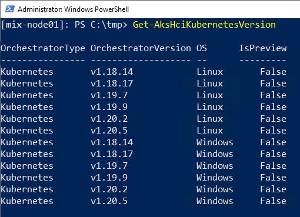300x217 pixels.
Task: Click Kubernetes in the last table row
Action: (x=27, y=201)
